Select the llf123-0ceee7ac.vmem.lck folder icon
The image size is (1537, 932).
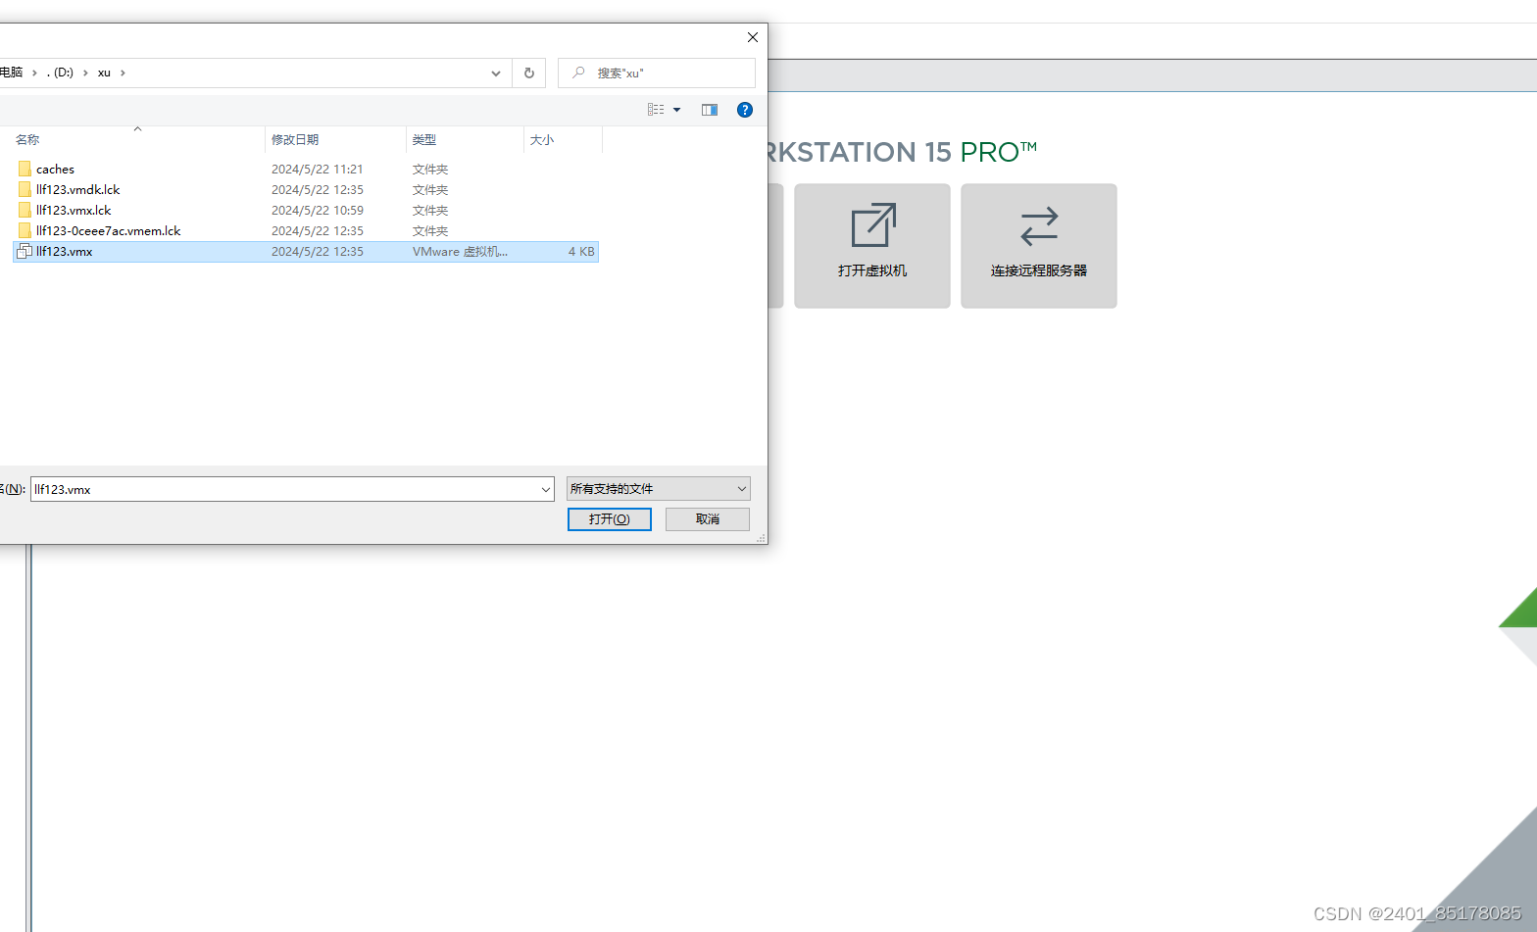click(25, 230)
